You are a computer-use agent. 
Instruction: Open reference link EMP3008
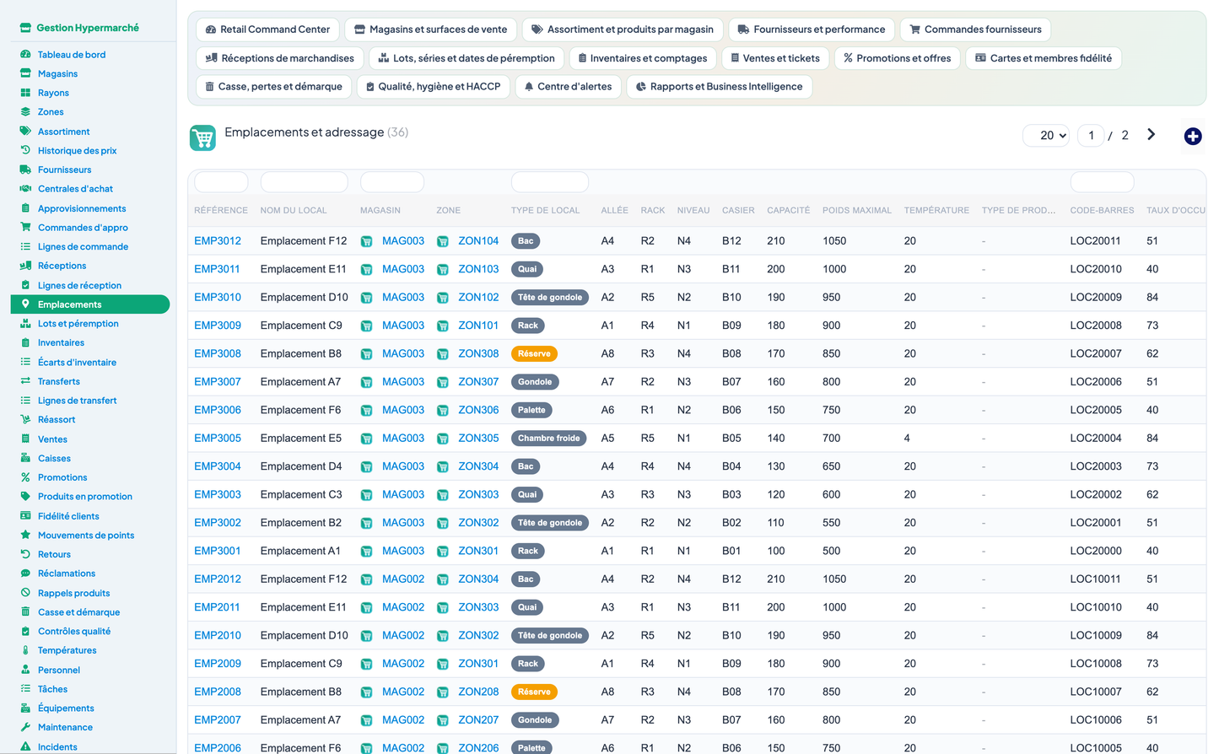[x=218, y=353]
